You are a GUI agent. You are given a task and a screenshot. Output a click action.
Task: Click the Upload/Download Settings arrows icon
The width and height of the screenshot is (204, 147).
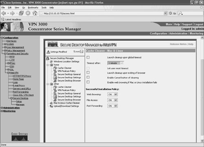[x=51, y=106]
